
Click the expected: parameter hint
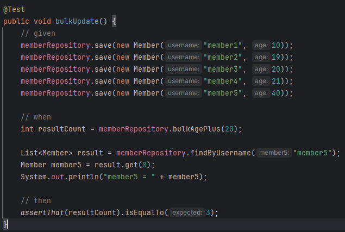pos(187,212)
